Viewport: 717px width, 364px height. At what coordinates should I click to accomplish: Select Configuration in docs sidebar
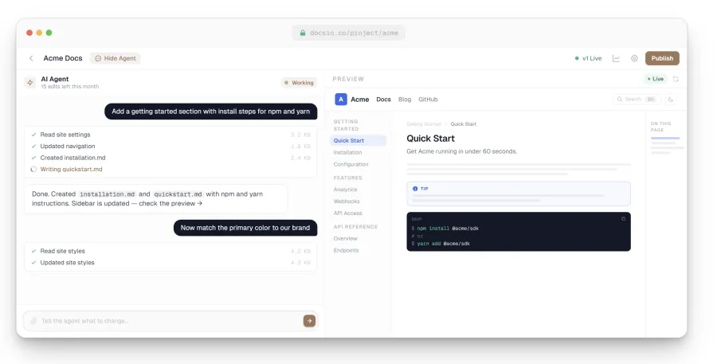(x=351, y=164)
